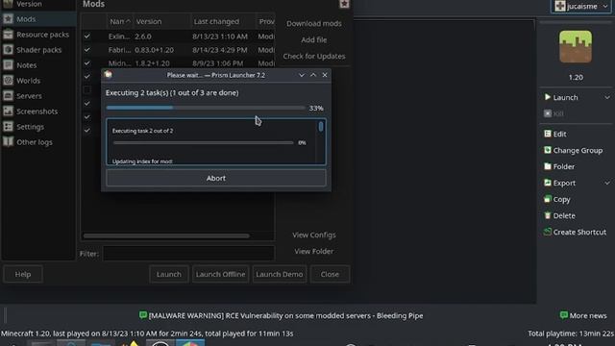
Task: Click the mods list horizontal scrollbar
Action: [x=166, y=235]
